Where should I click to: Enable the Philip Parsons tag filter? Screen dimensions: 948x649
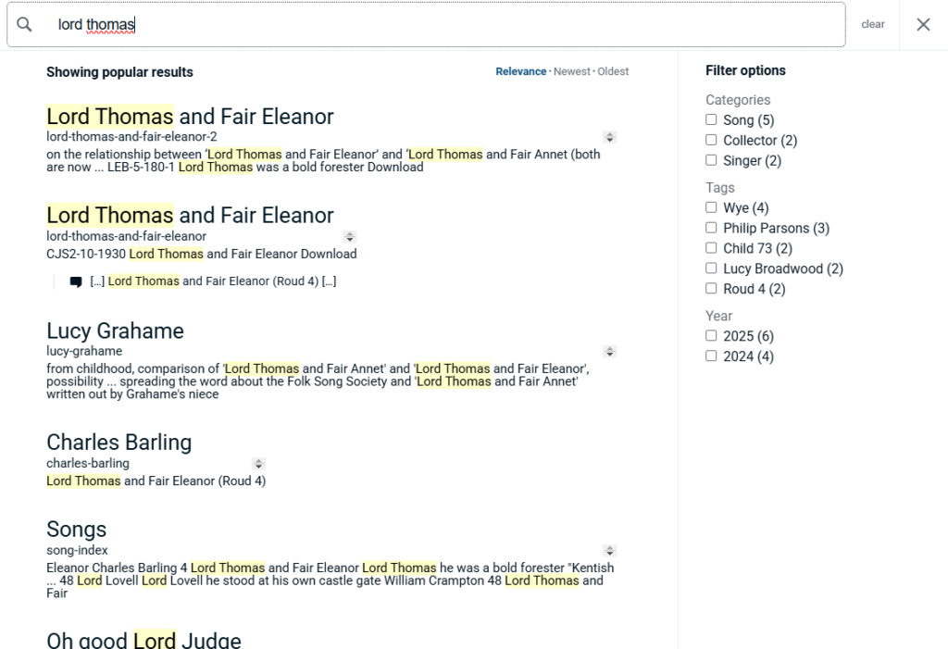coord(711,228)
